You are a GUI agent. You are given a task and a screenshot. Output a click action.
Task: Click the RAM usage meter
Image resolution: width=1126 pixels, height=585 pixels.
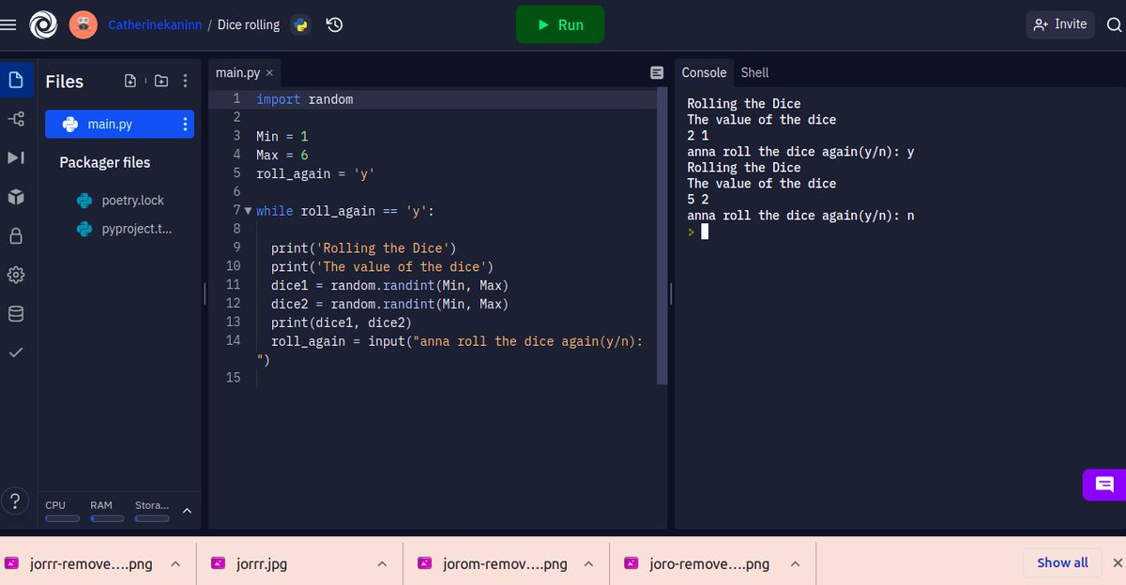(107, 511)
